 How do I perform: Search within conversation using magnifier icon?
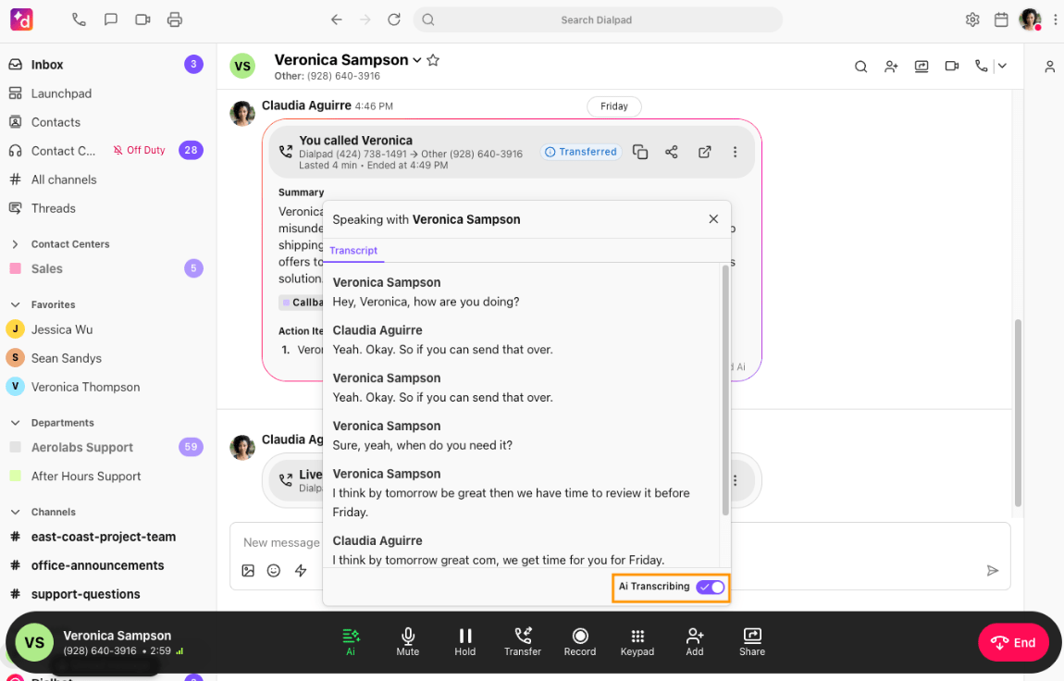(860, 67)
